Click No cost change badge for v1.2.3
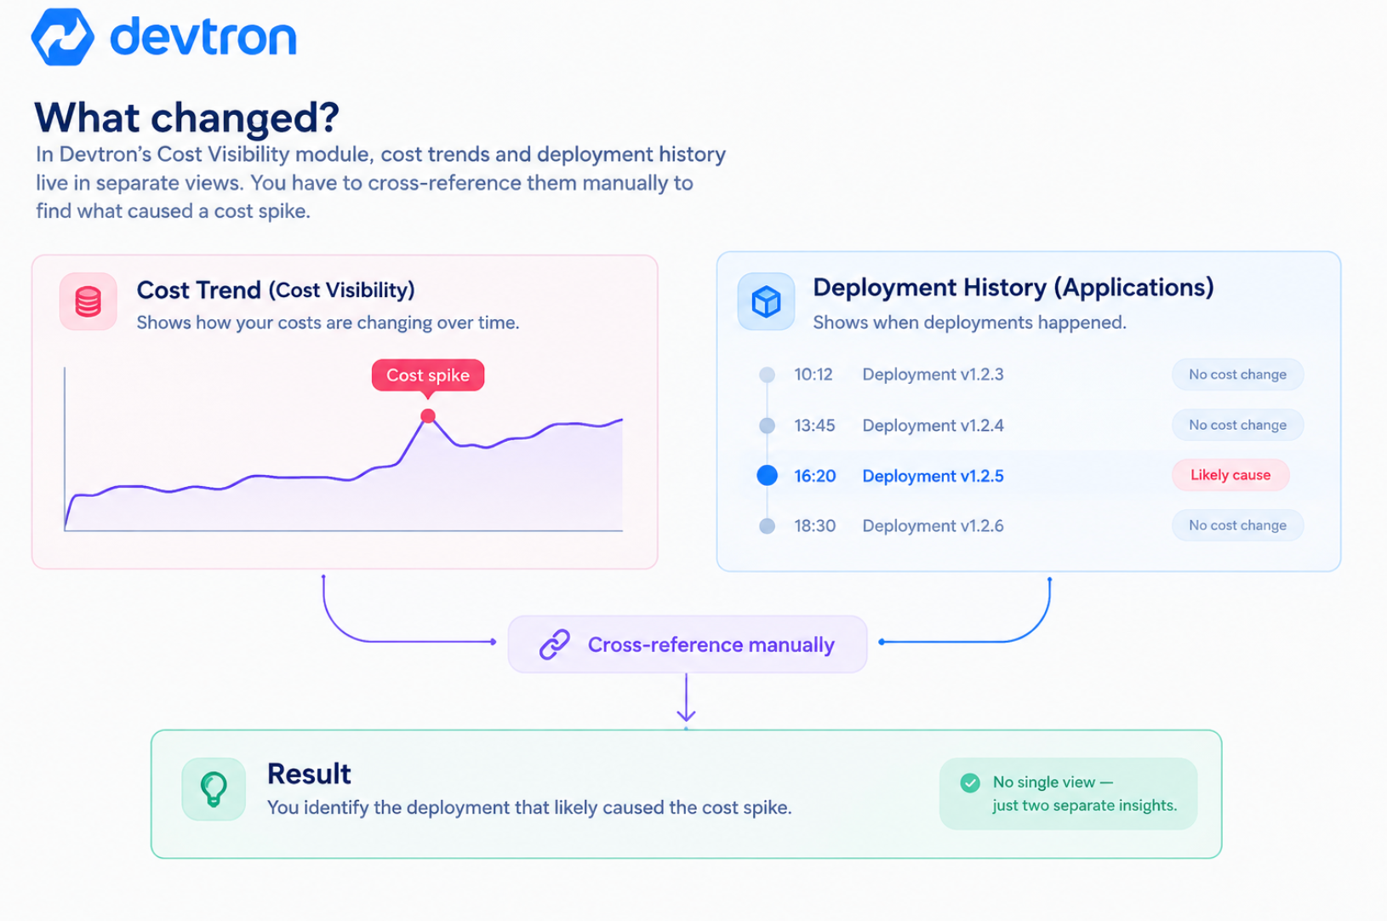The height and width of the screenshot is (921, 1387). coord(1237,375)
